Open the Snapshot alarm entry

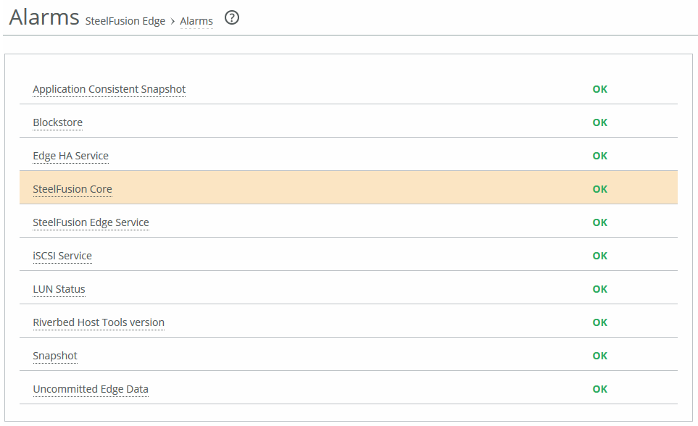[55, 356]
